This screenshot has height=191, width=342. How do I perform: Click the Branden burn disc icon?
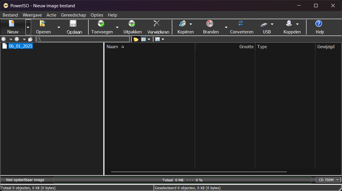[210, 24]
